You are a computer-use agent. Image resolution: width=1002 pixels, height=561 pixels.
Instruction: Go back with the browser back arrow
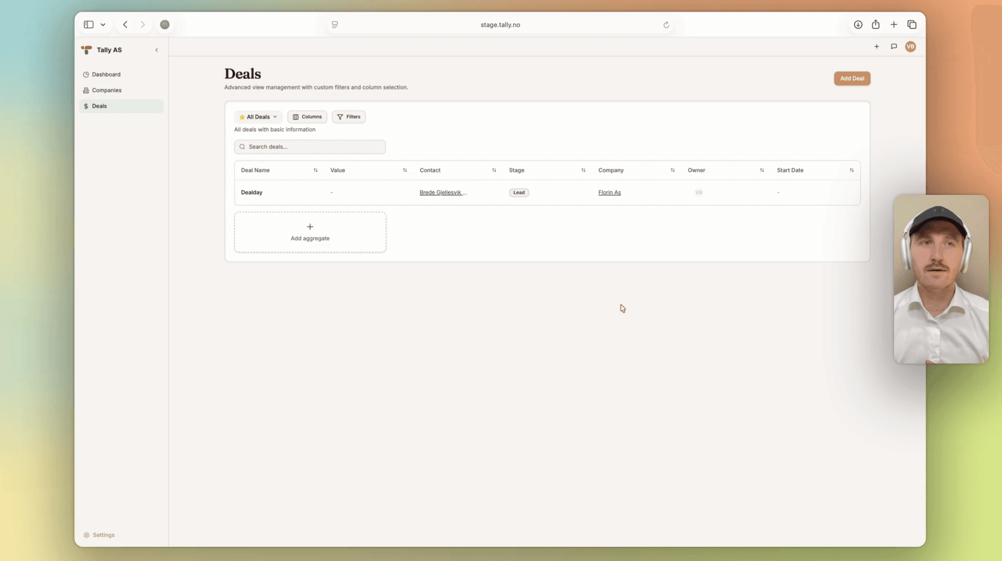(x=125, y=25)
